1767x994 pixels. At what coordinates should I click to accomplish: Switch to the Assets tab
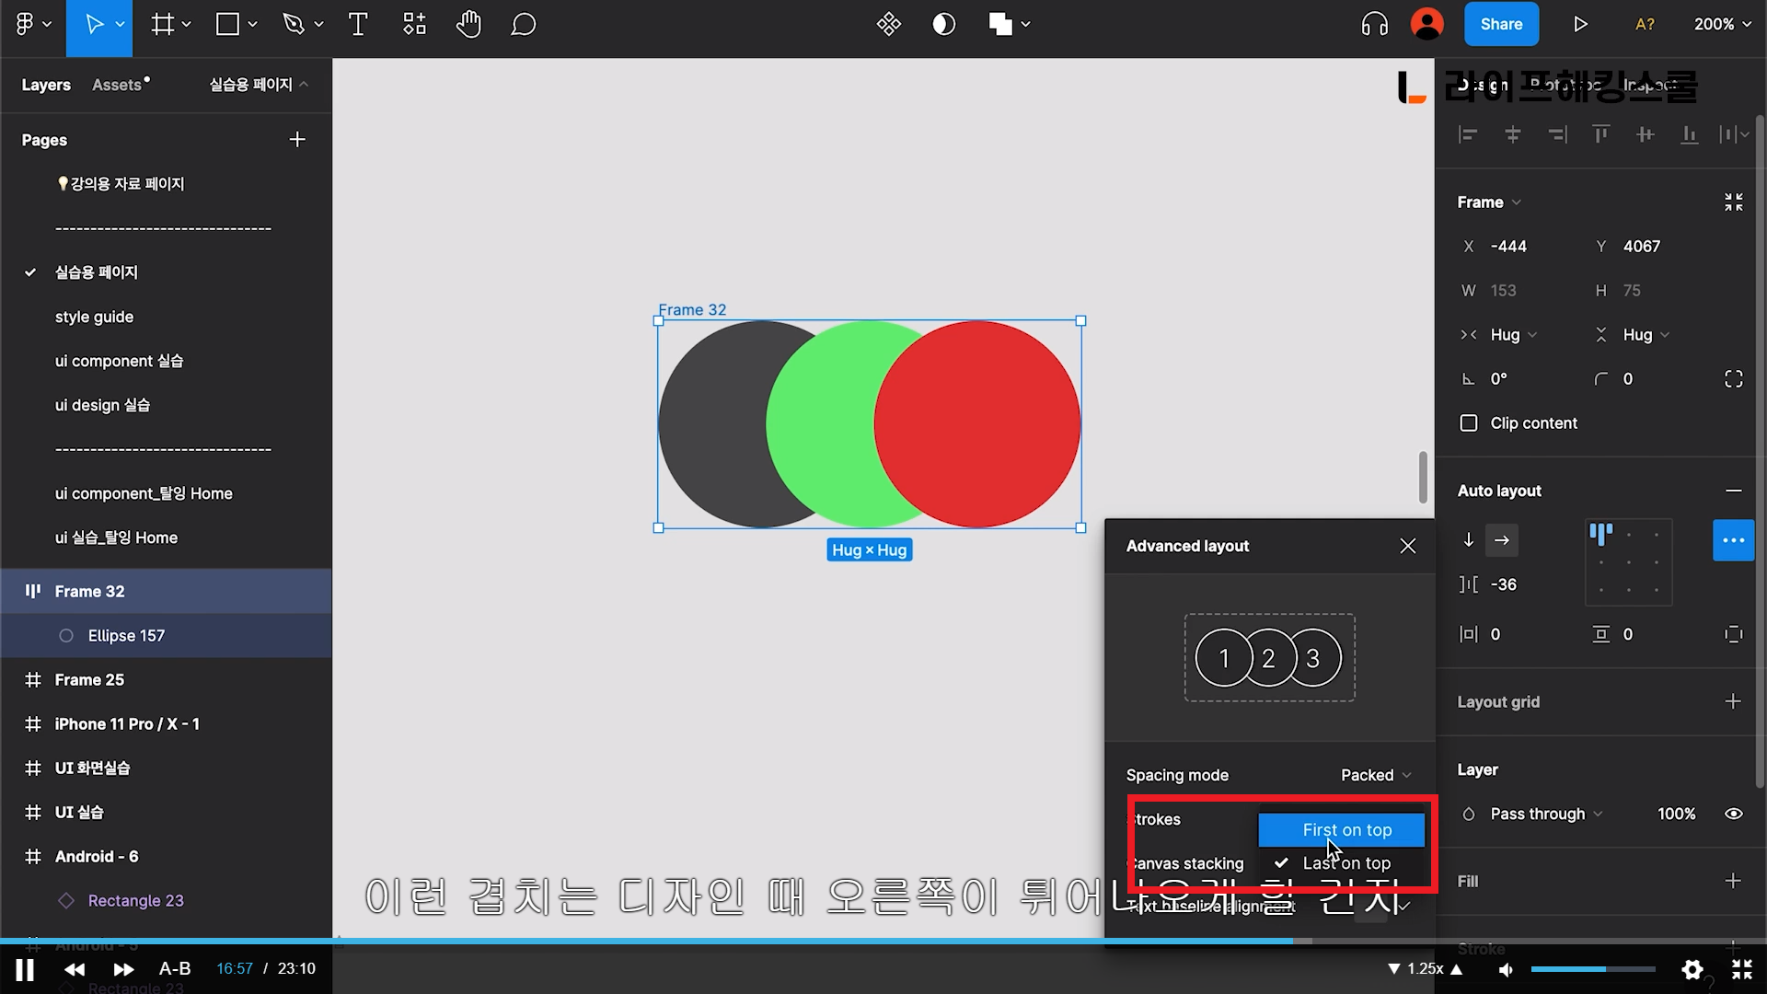tap(117, 85)
